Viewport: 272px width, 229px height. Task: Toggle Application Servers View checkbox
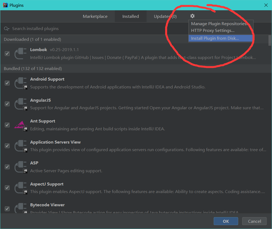[7, 146]
